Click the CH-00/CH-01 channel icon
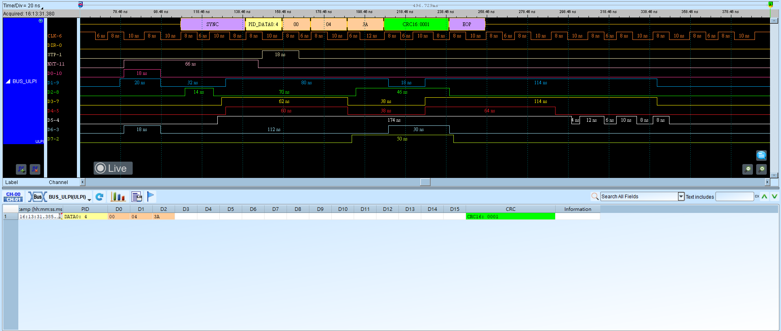The width and height of the screenshot is (781, 331). [13, 197]
